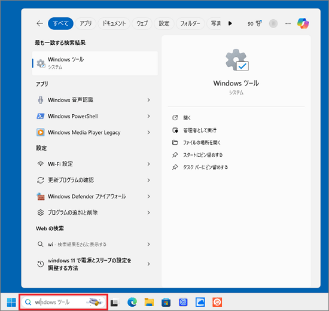The height and width of the screenshot is (311, 329).
Task: Select the Windows Media Player Legacy icon
Action: 41,132
